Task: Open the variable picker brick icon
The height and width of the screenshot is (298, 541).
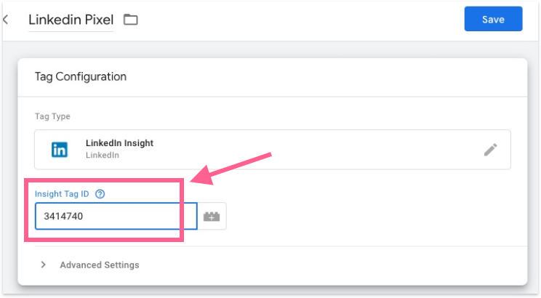Action: 212,217
